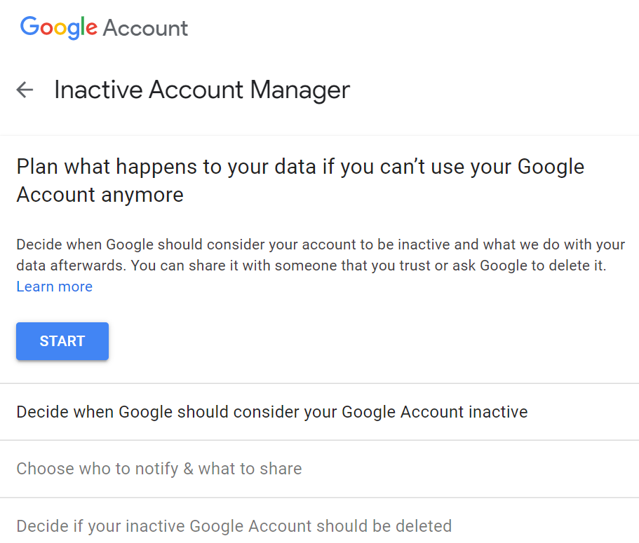
Task: Expand the 'Choose who to notify & what to share' section
Action: coord(159,469)
